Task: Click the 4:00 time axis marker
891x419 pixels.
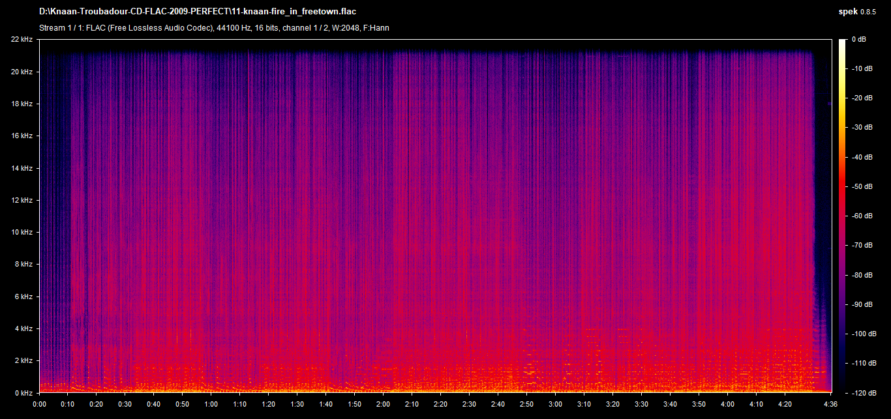Action: click(727, 404)
